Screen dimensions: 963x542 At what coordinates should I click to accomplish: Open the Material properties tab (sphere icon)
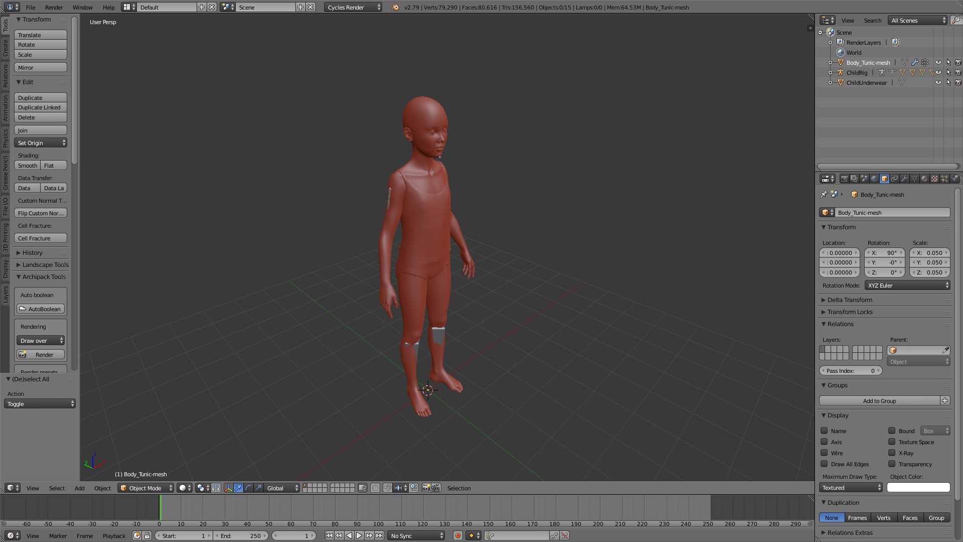click(924, 179)
